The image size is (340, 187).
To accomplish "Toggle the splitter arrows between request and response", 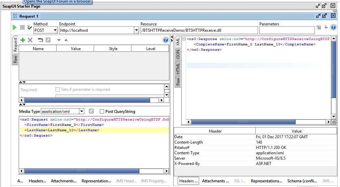I will (x=172, y=38).
